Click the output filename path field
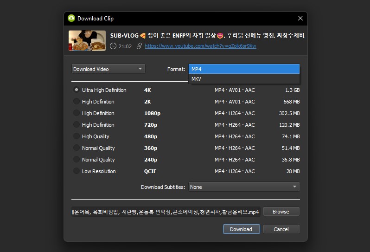 tap(166, 212)
